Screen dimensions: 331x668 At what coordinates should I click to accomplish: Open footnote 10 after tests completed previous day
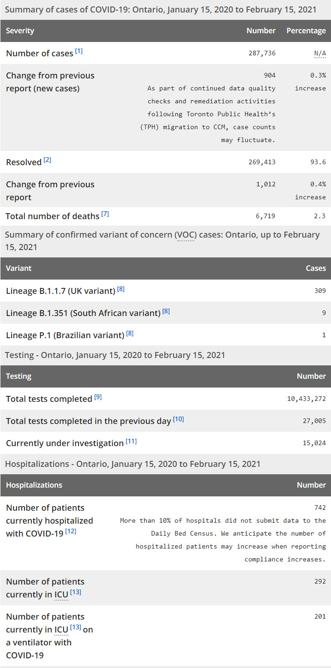pyautogui.click(x=178, y=419)
